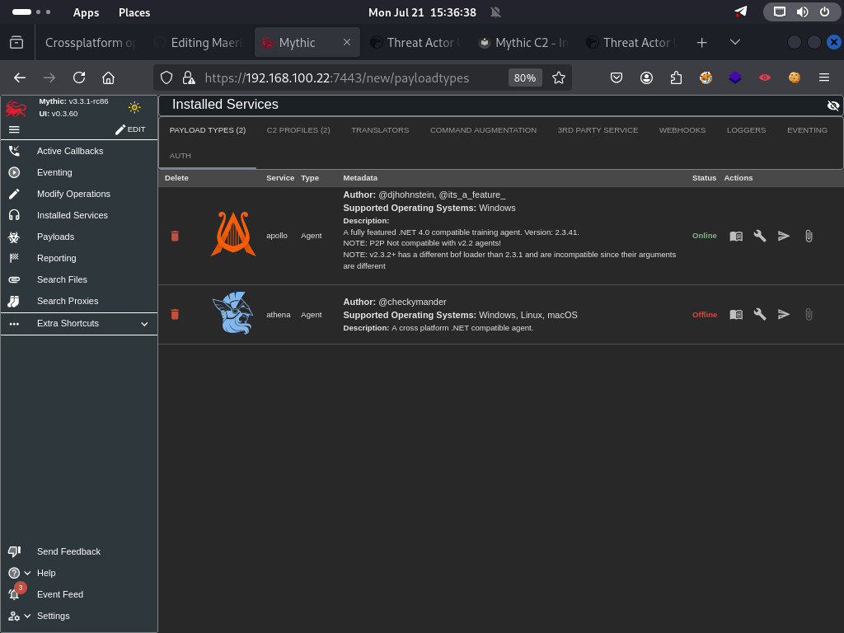
Task: Toggle the sidebar hamburger menu
Action: click(x=14, y=129)
